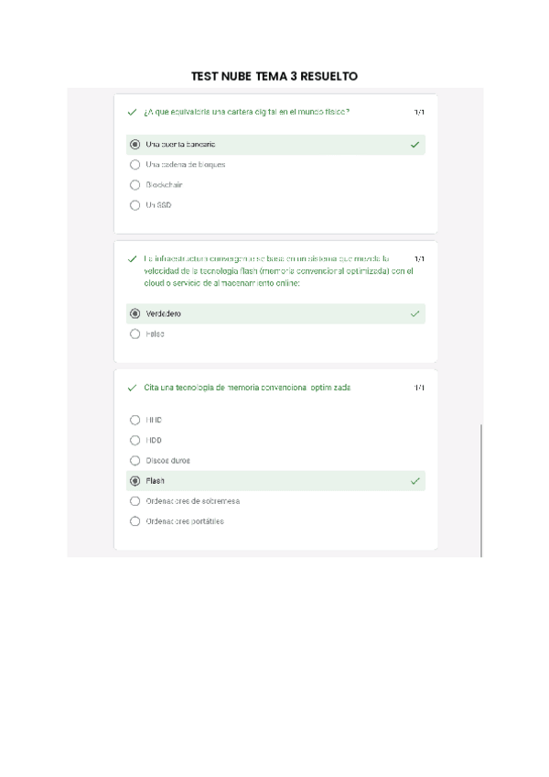The width and height of the screenshot is (549, 777).
Task: Click the vertical scrollbar beside the form
Action: click(x=481, y=490)
